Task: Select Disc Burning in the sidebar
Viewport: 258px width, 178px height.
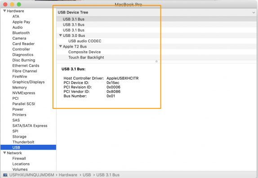Action: 24,60
